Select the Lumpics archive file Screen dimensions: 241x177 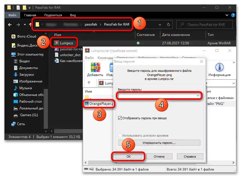coord(64,43)
